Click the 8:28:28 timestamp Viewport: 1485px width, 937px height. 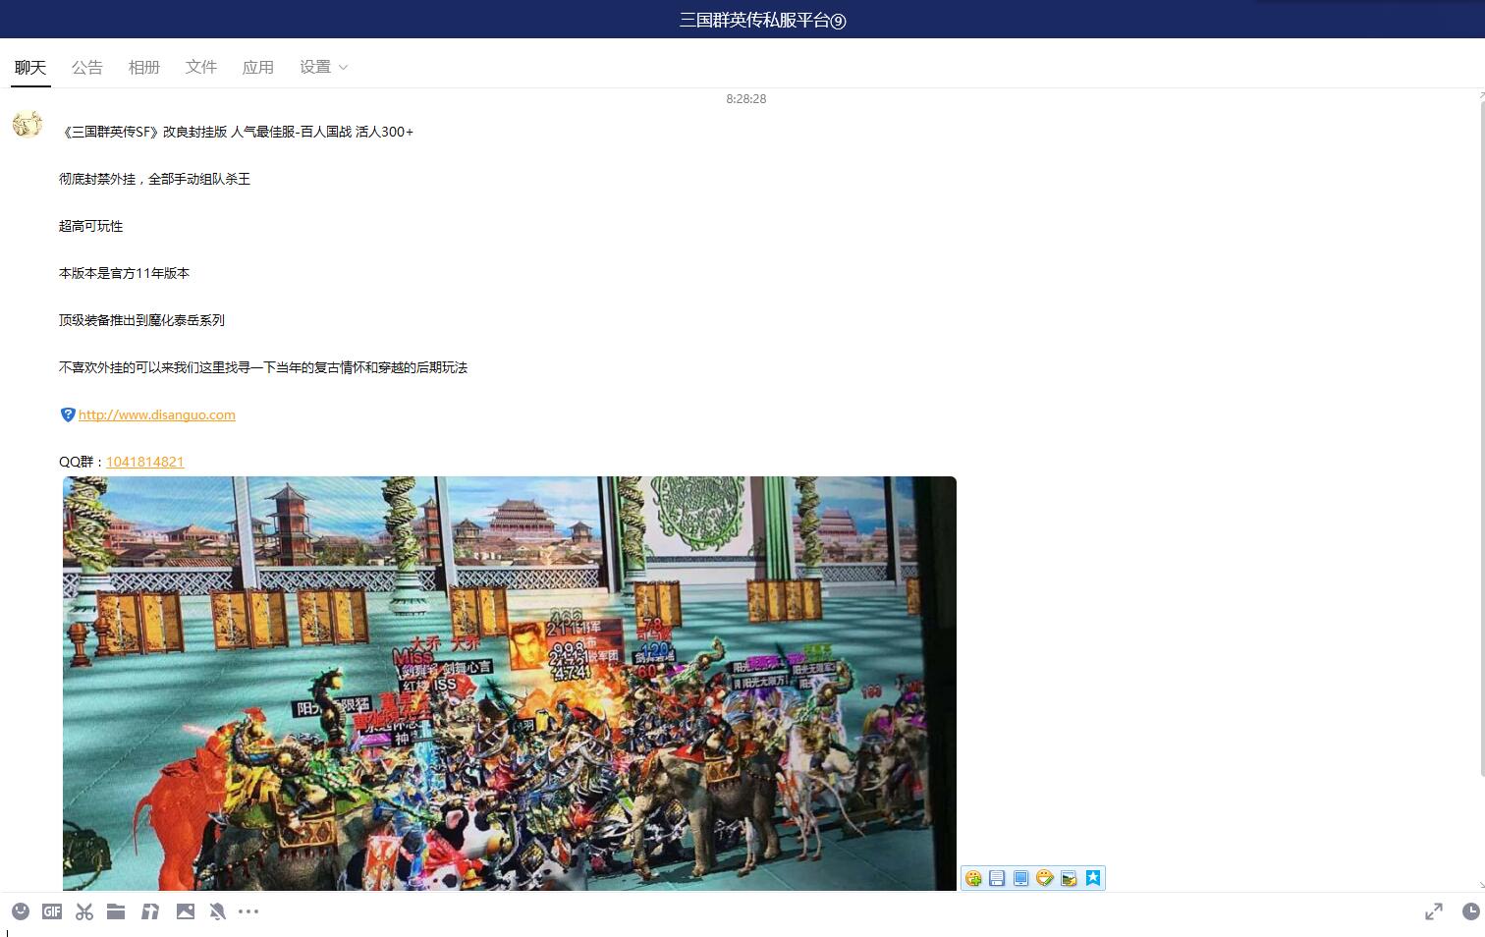point(746,99)
